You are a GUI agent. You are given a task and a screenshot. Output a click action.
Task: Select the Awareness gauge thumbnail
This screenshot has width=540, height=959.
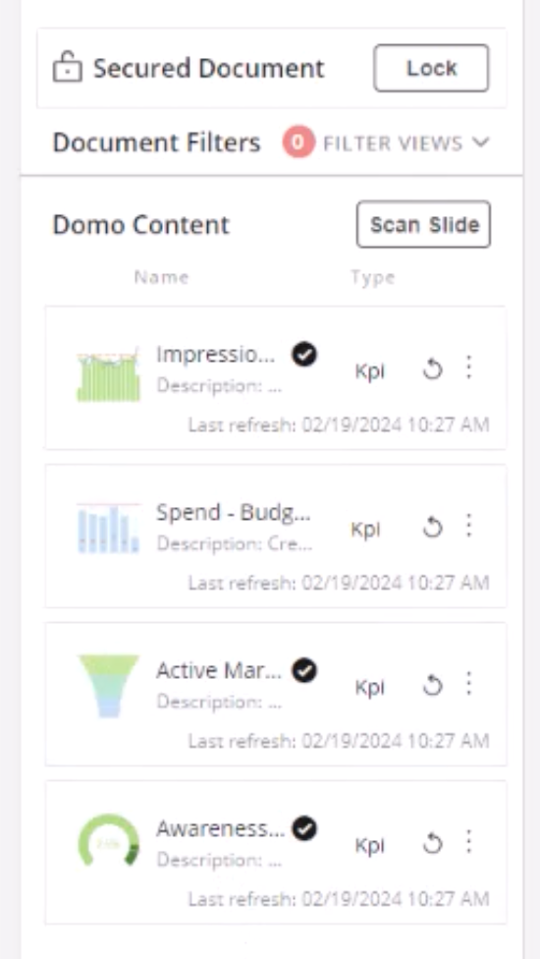tap(108, 840)
